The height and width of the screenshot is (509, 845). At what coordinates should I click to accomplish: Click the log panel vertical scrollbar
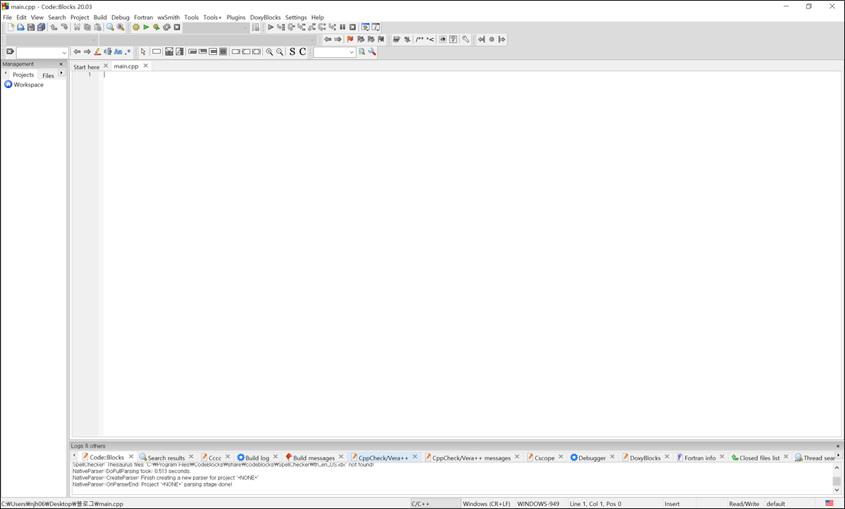837,479
